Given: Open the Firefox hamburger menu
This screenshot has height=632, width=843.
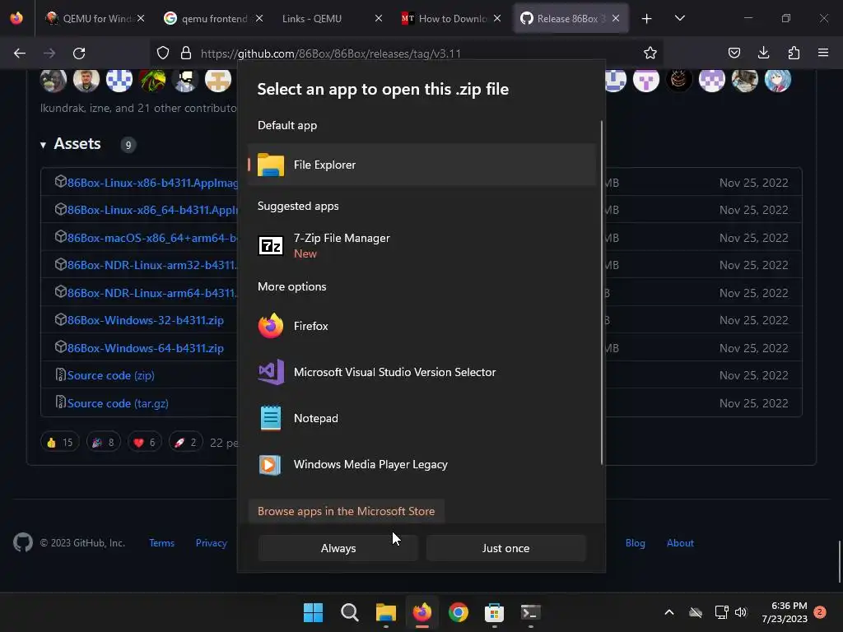Looking at the screenshot, I should pyautogui.click(x=823, y=53).
